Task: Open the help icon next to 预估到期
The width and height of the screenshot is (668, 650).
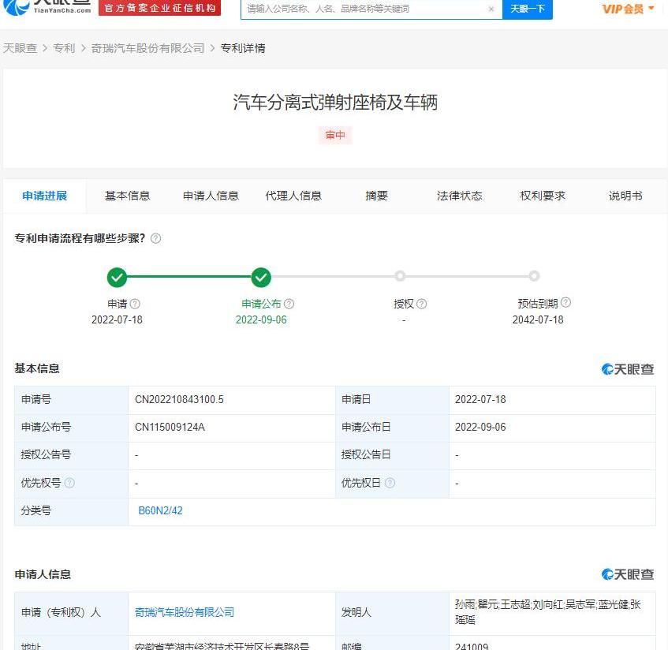Action: [x=565, y=302]
